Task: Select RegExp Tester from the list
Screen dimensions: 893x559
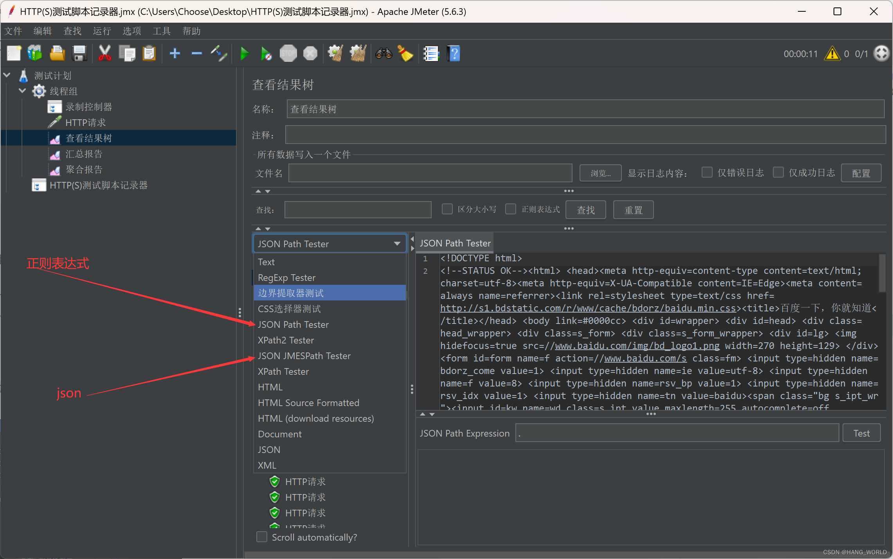Action: [286, 277]
